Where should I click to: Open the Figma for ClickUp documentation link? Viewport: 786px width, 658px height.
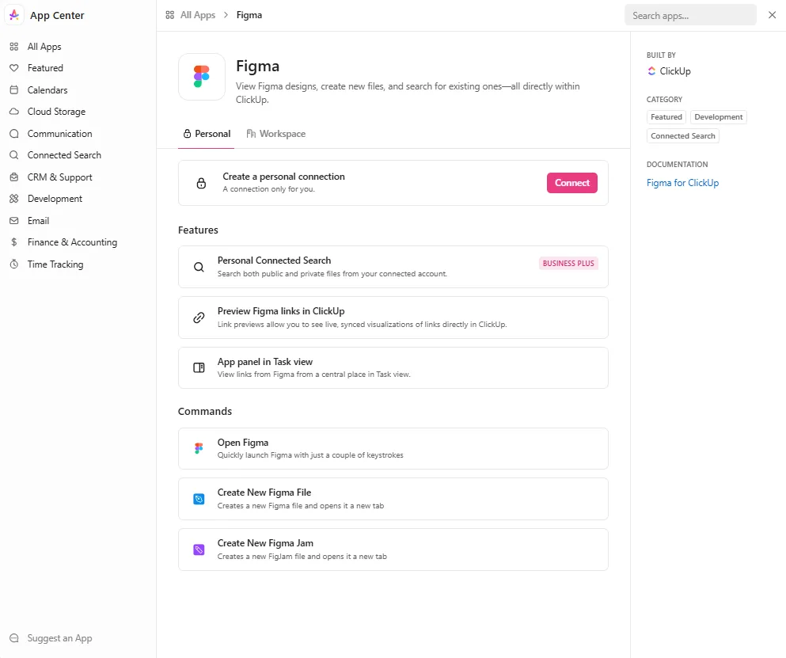(x=682, y=183)
